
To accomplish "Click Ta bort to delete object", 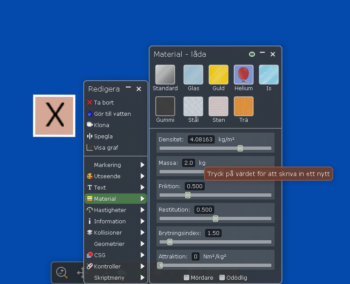I will pos(104,102).
